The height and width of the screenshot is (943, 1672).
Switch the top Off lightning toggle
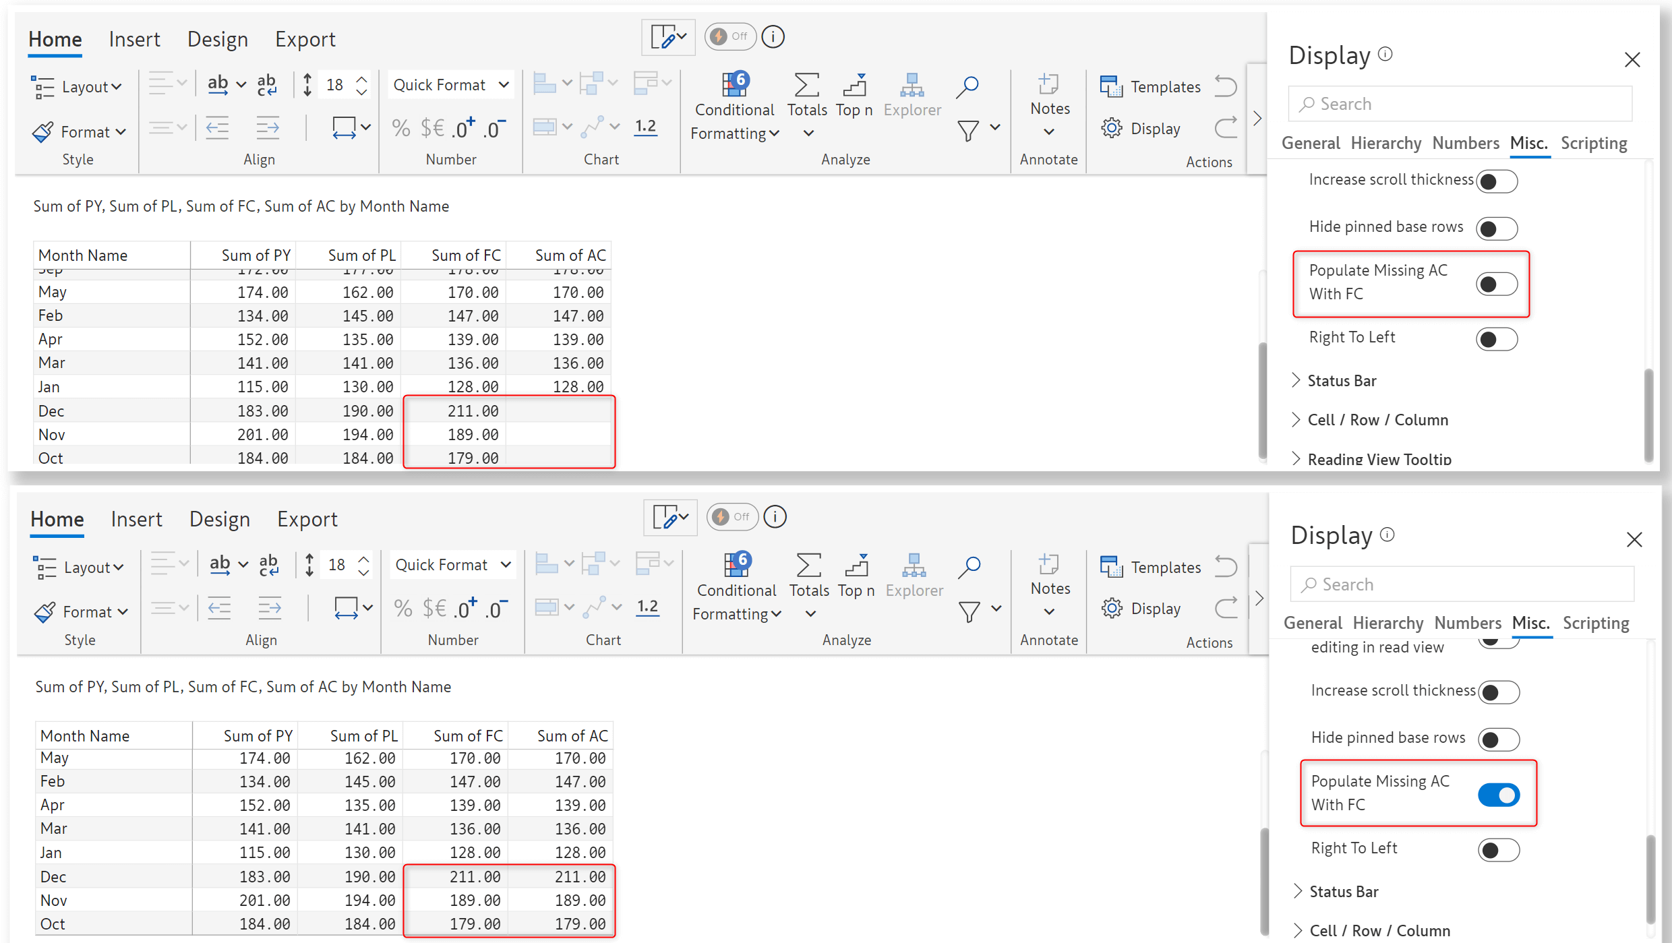(x=730, y=36)
